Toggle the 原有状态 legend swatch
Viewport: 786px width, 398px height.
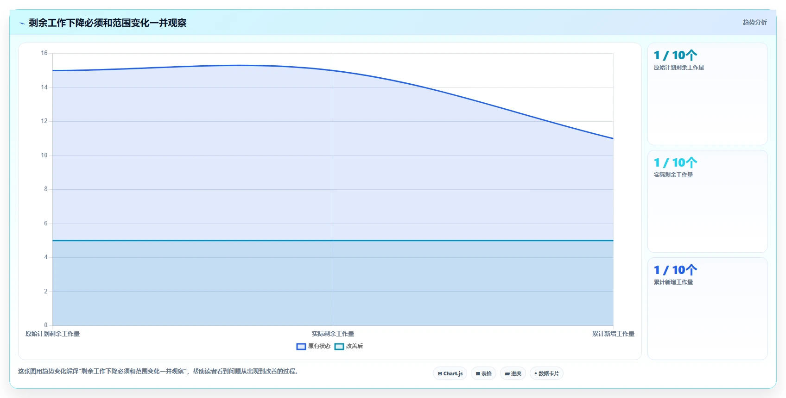coord(301,347)
